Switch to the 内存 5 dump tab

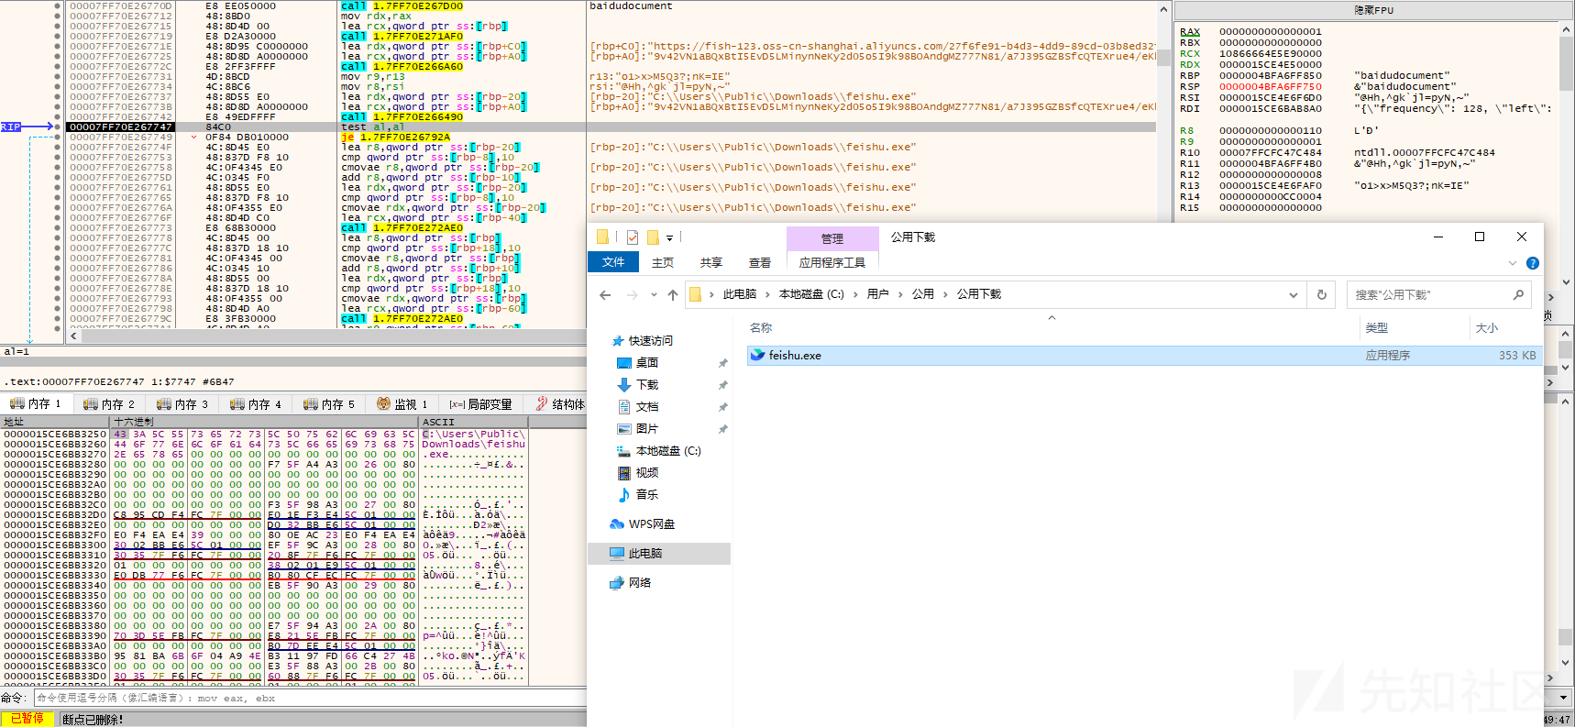pyautogui.click(x=329, y=403)
